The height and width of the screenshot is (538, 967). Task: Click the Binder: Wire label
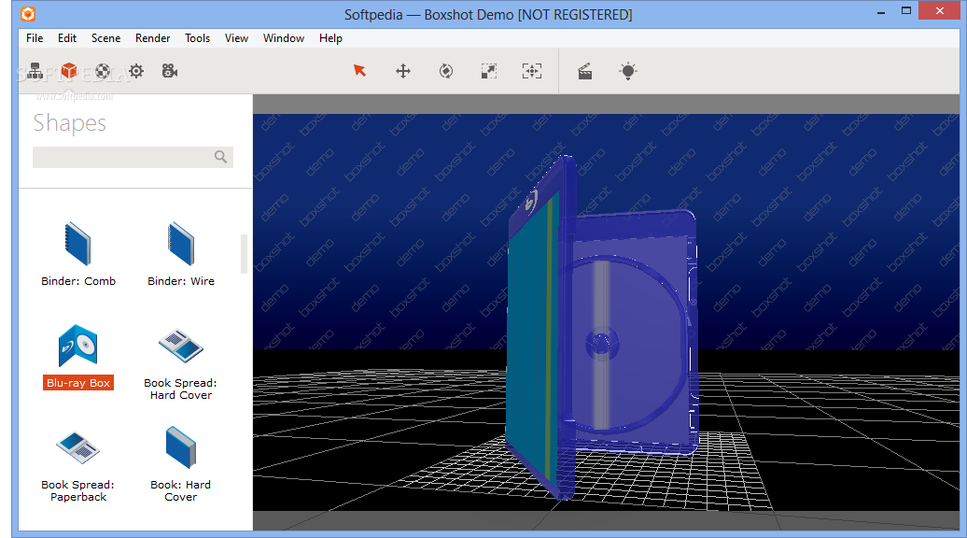click(181, 281)
